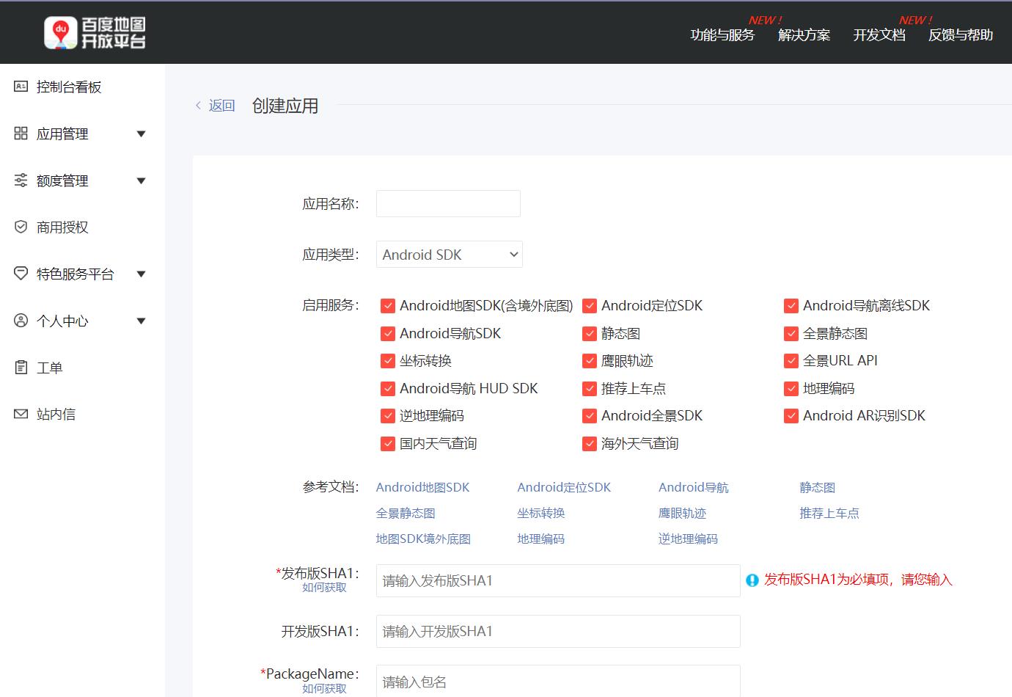Open the Android定位SDK reference doc link
The image size is (1012, 697).
tap(564, 487)
